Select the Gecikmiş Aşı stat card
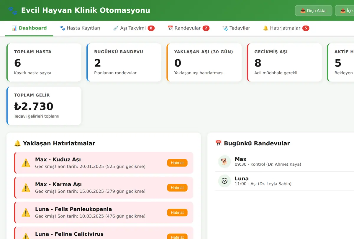 click(284, 62)
